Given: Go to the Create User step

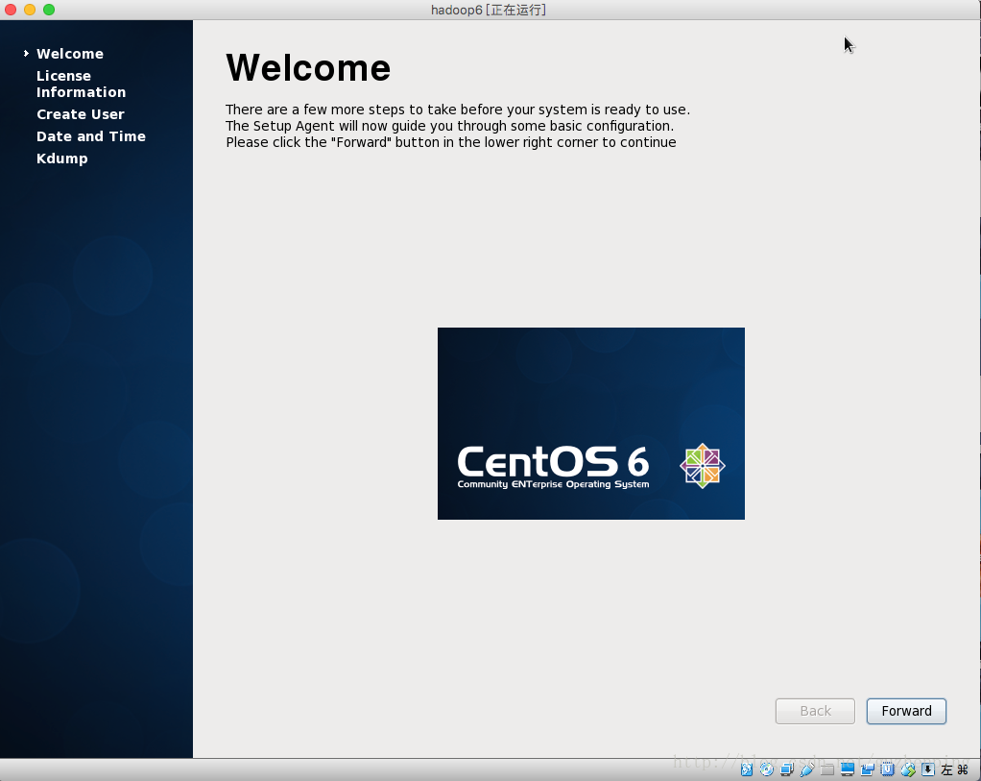Looking at the screenshot, I should [81, 114].
